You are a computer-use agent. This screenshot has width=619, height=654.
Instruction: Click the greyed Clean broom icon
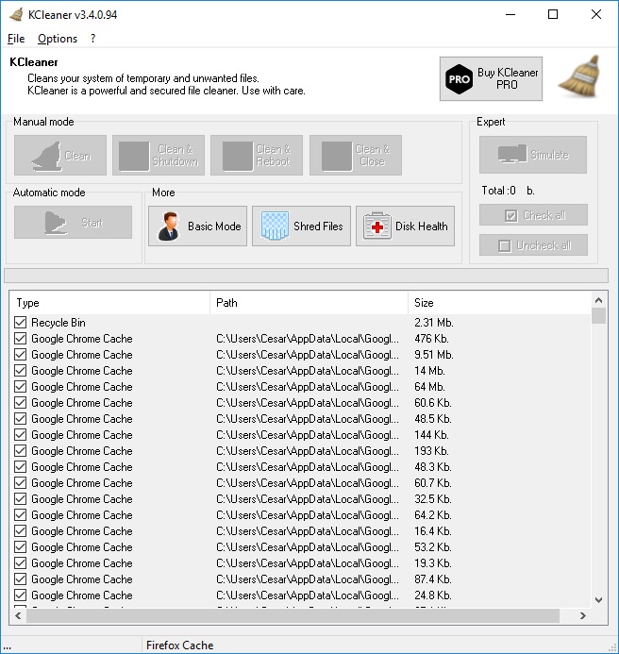tap(47, 156)
